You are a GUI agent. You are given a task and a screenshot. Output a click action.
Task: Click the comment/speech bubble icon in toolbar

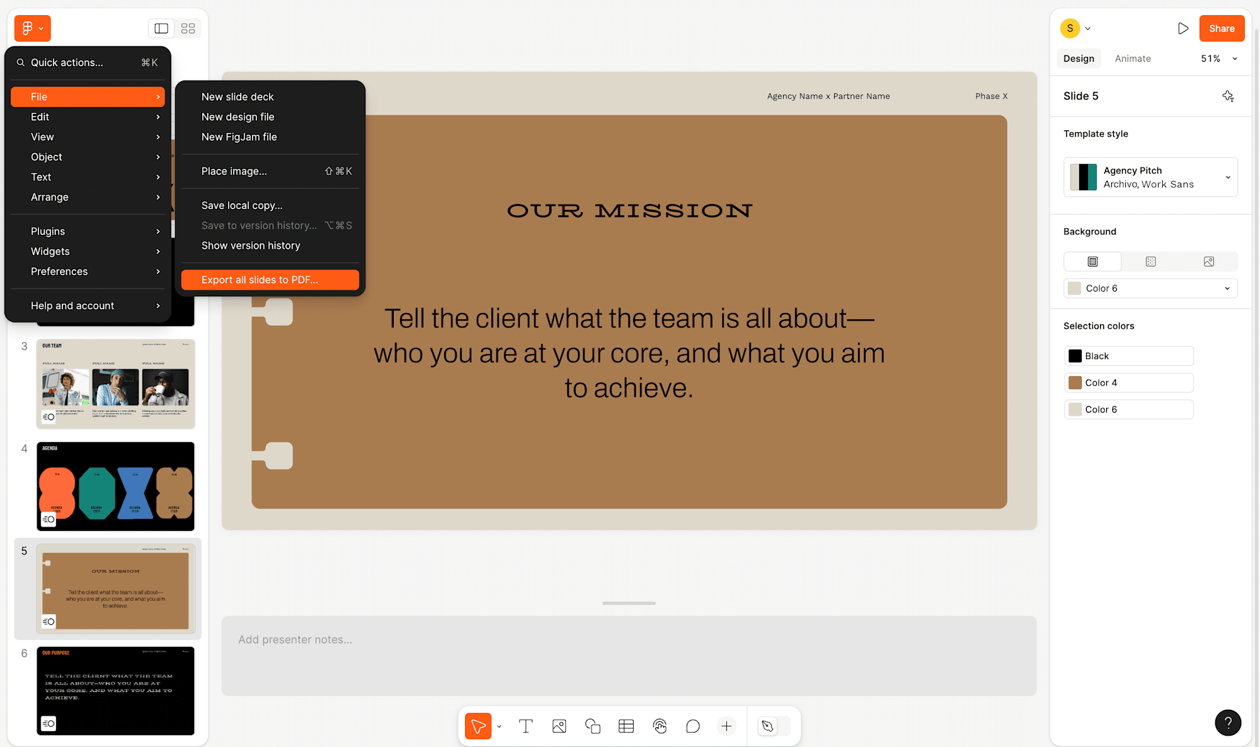(693, 726)
